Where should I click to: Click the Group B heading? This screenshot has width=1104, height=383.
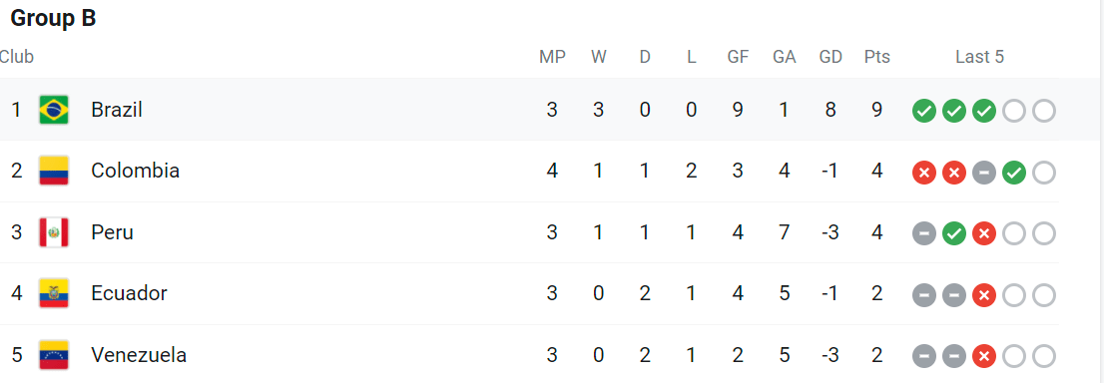(54, 18)
